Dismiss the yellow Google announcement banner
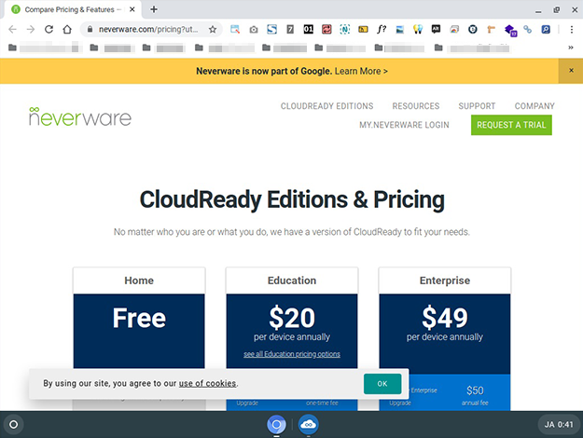 click(x=571, y=71)
